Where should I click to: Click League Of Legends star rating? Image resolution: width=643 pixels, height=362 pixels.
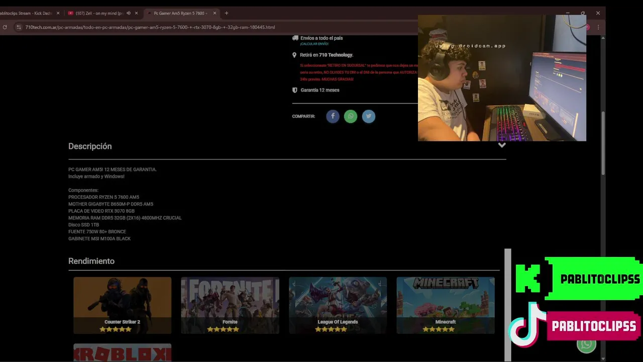(331, 329)
